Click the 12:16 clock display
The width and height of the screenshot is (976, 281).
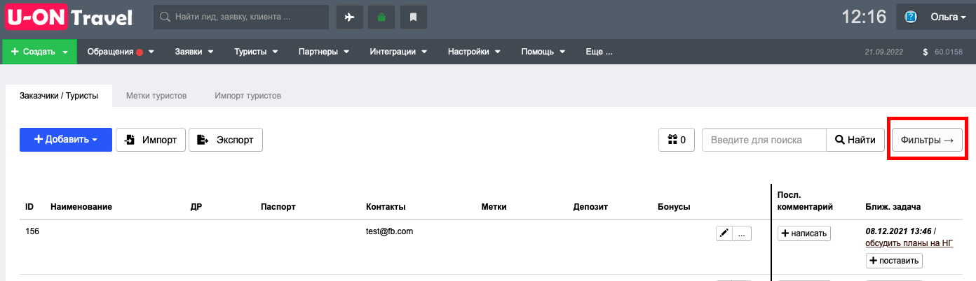[x=864, y=17]
